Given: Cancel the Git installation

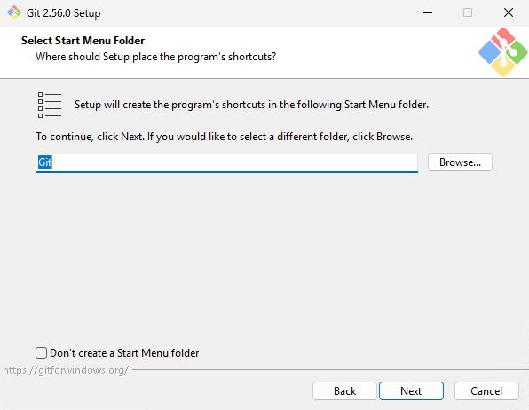Looking at the screenshot, I should point(486,391).
